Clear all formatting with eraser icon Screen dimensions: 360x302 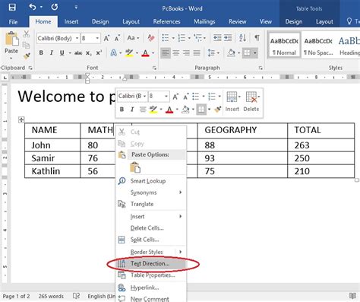pos(151,38)
